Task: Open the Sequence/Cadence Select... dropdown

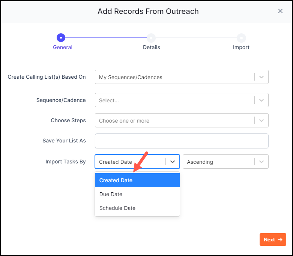Action: click(182, 100)
